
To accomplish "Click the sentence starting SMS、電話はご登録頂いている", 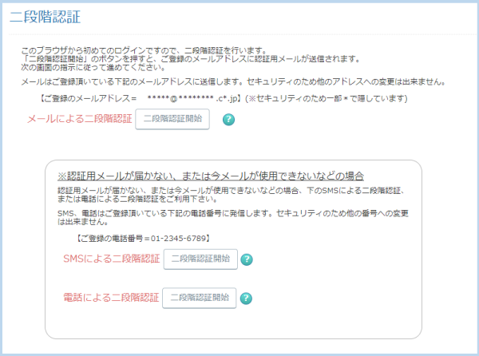I will [x=233, y=217].
